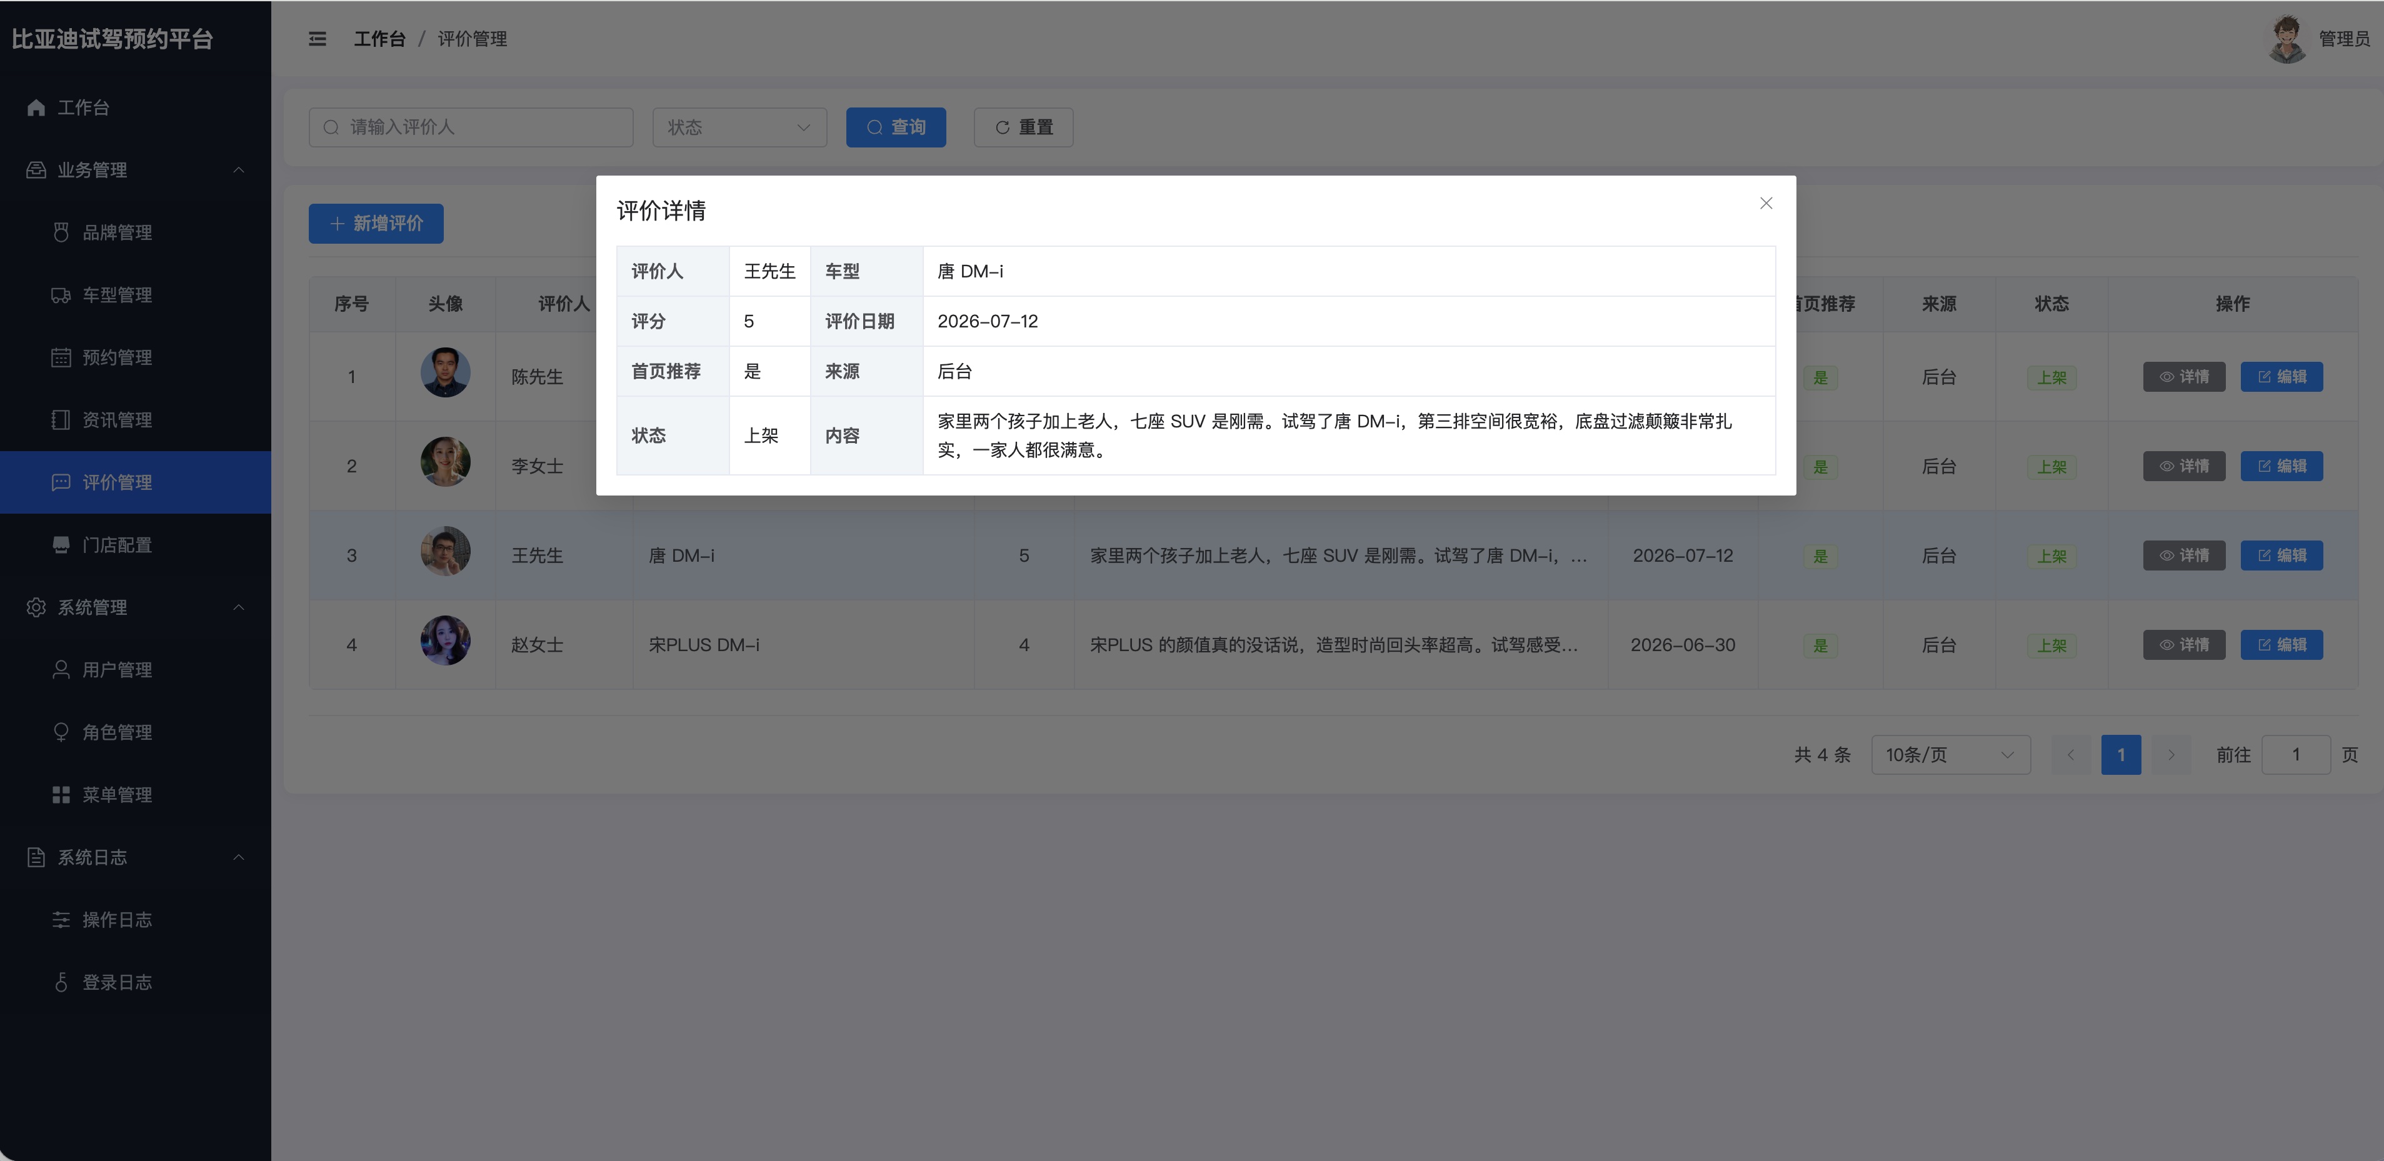Click the 查询 search button
Viewport: 2384px width, 1161px height.
(x=896, y=127)
